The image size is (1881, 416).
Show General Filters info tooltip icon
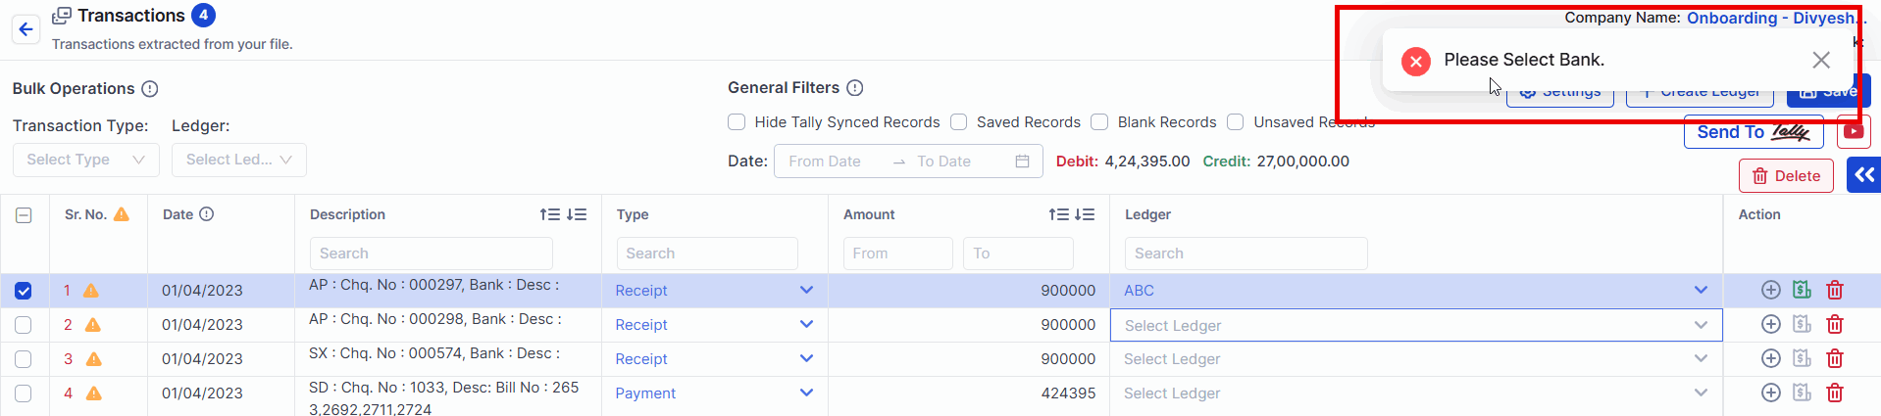(x=855, y=88)
